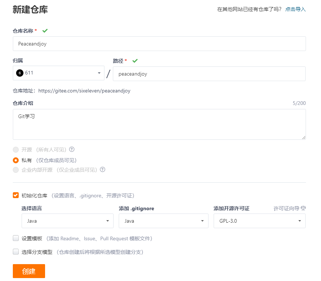Click the peaceandjoy path input field
The image size is (321, 281).
[211, 74]
